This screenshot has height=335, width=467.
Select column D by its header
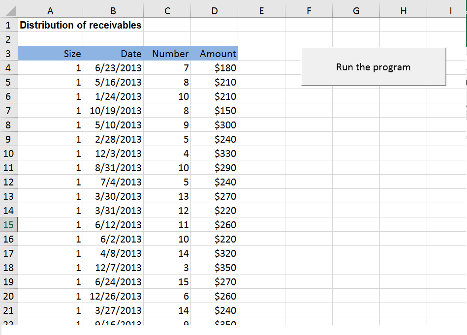[215, 10]
